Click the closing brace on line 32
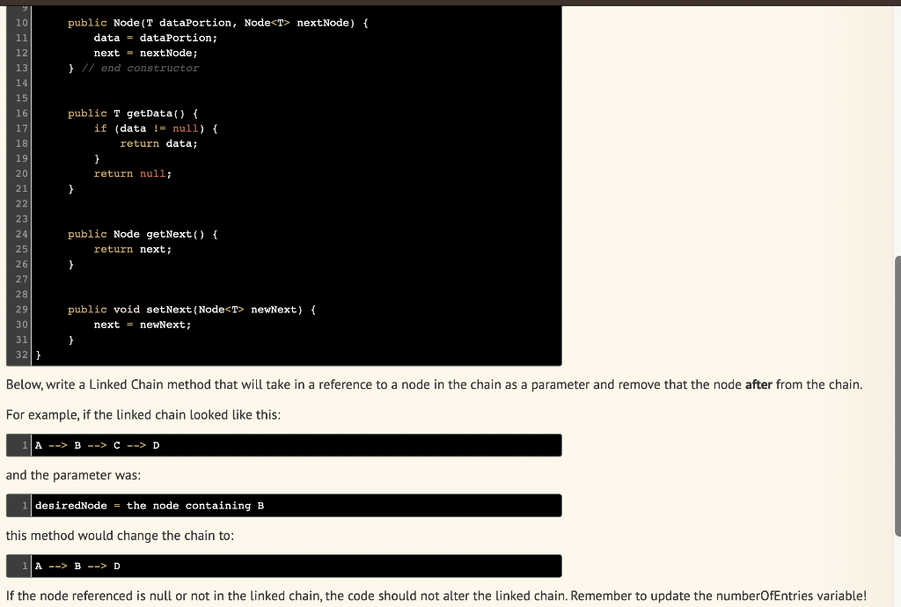Viewport: 901px width, 607px height. (37, 355)
